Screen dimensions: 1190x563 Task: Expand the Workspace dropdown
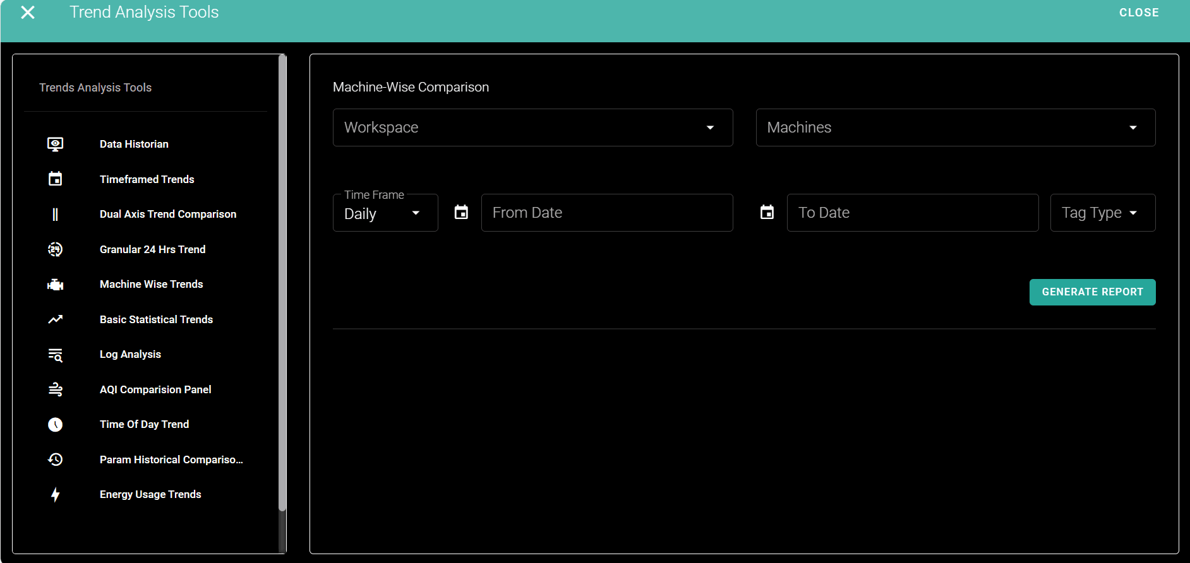coord(532,127)
